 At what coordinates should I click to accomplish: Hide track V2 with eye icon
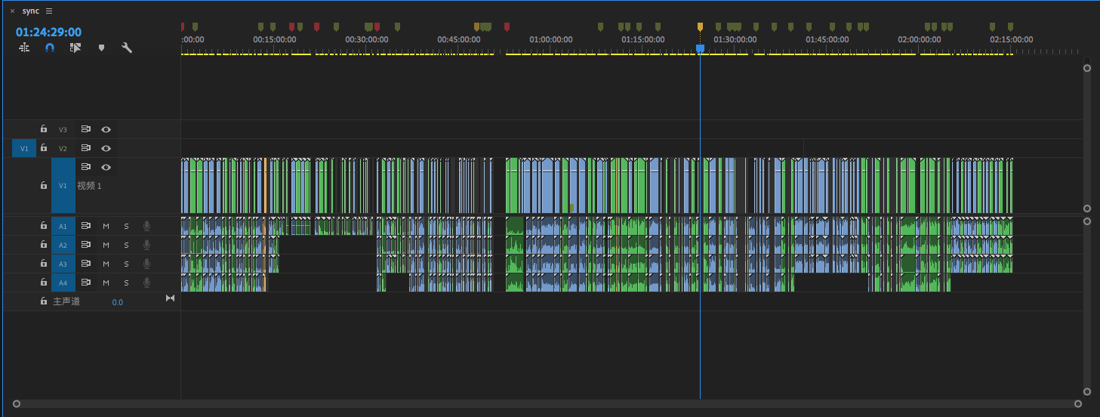coord(106,149)
